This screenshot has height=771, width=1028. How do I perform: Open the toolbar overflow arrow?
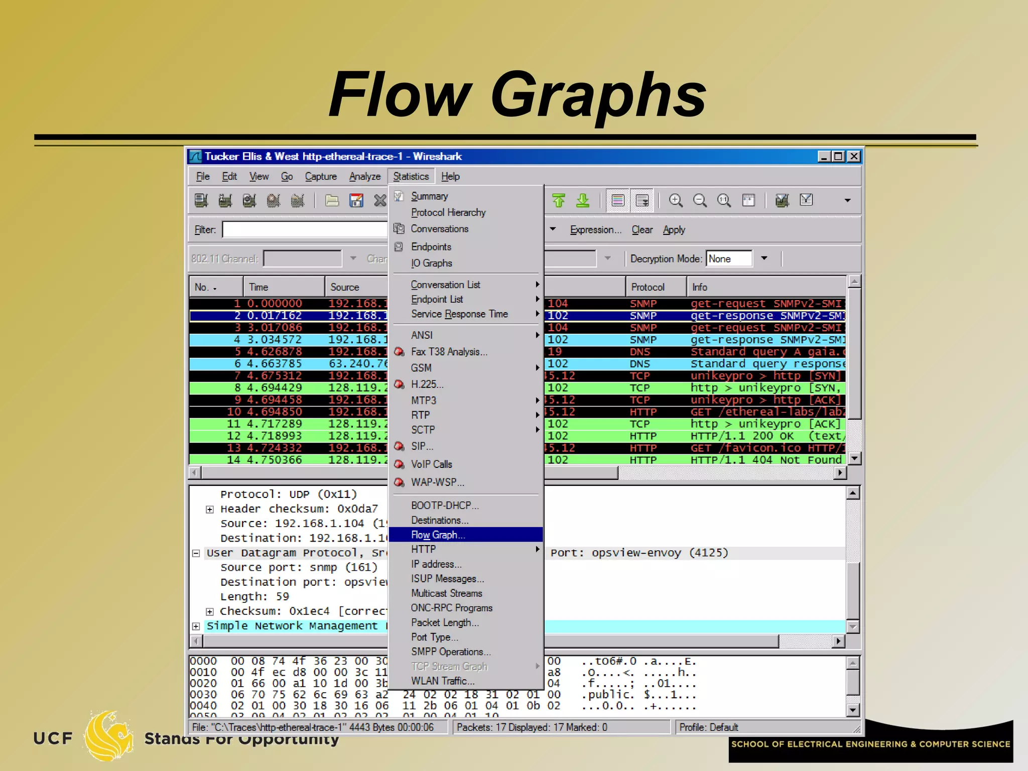click(847, 200)
